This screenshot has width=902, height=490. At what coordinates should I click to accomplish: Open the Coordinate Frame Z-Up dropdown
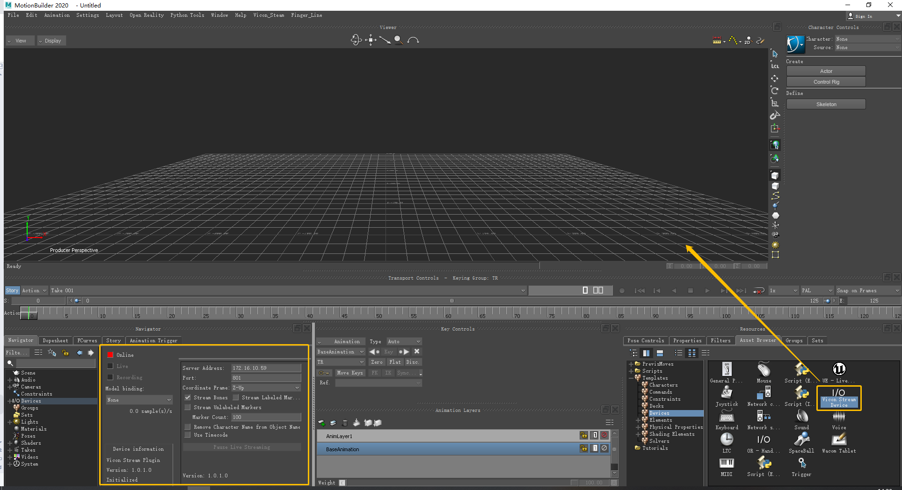point(266,388)
